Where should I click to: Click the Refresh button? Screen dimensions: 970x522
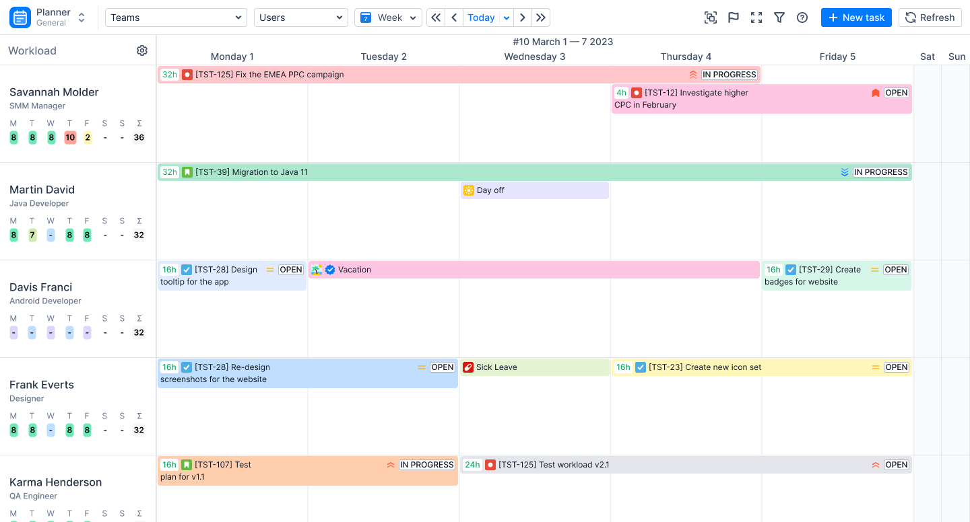point(930,17)
